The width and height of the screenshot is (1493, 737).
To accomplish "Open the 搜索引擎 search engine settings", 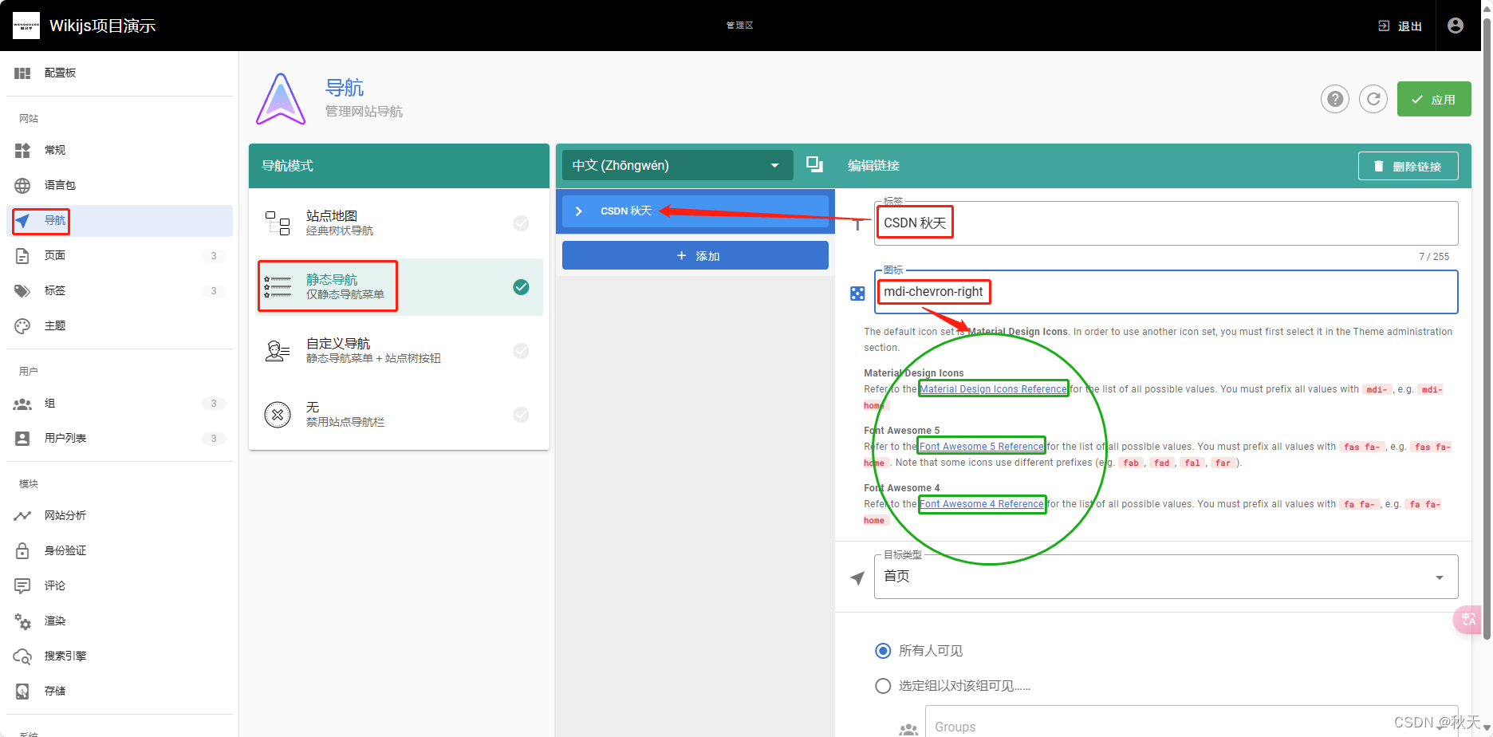I will 67,656.
